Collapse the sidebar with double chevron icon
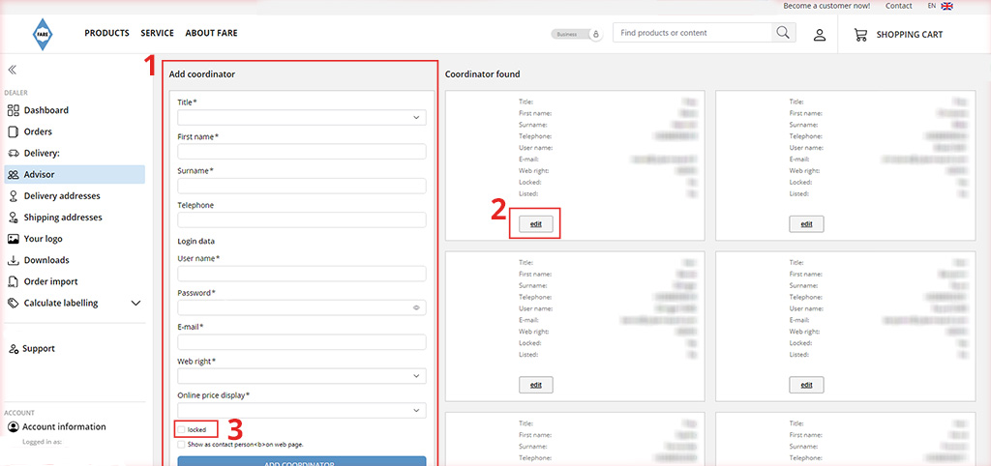This screenshot has height=466, width=991. tap(12, 70)
